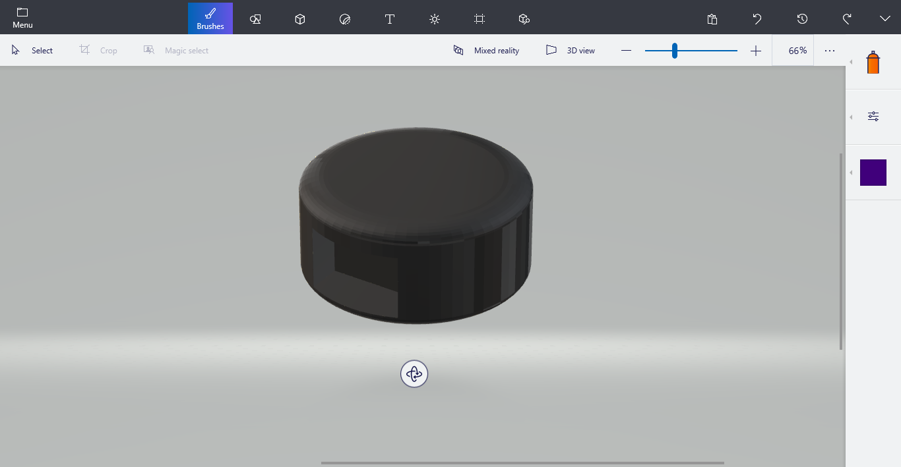Collapse the toolbar with the chevron
This screenshot has width=901, height=467.
tap(885, 18)
